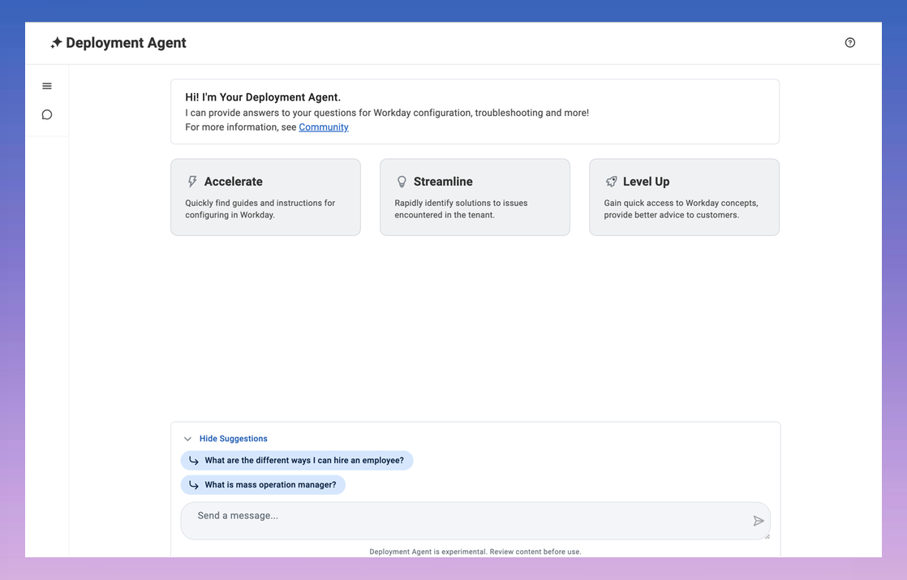Image resolution: width=907 pixels, height=580 pixels.
Task: Click the lightning bolt icon on Accelerate
Action: (192, 182)
